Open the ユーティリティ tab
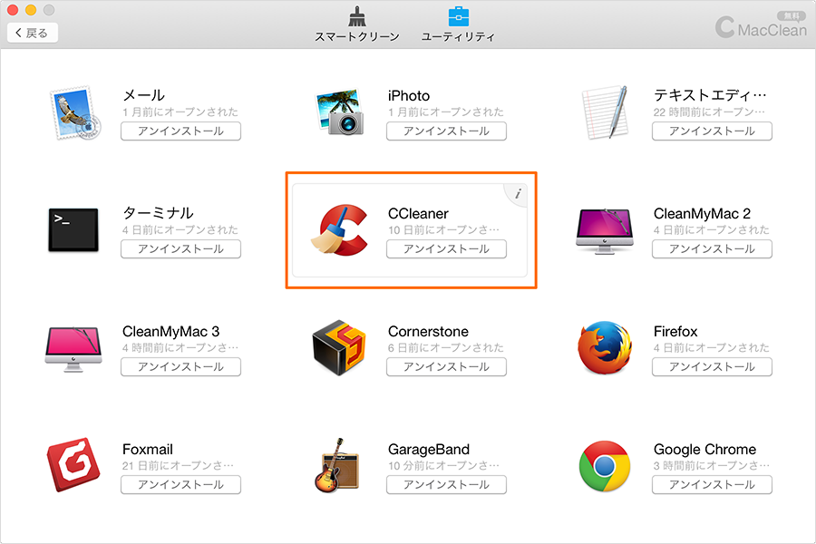Screen dimensions: 816x544 458,24
